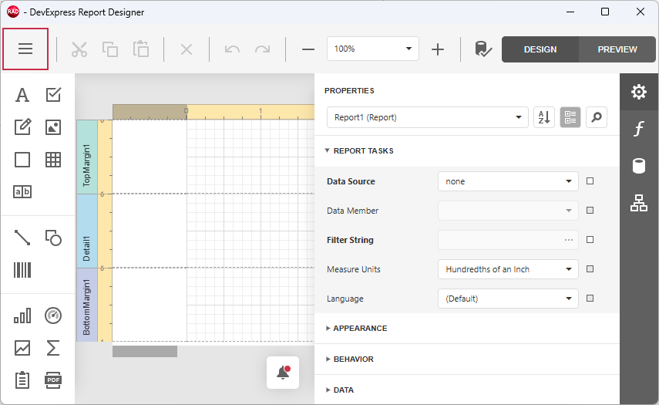Expand the DATA section
This screenshot has height=405, width=659.
coord(340,390)
